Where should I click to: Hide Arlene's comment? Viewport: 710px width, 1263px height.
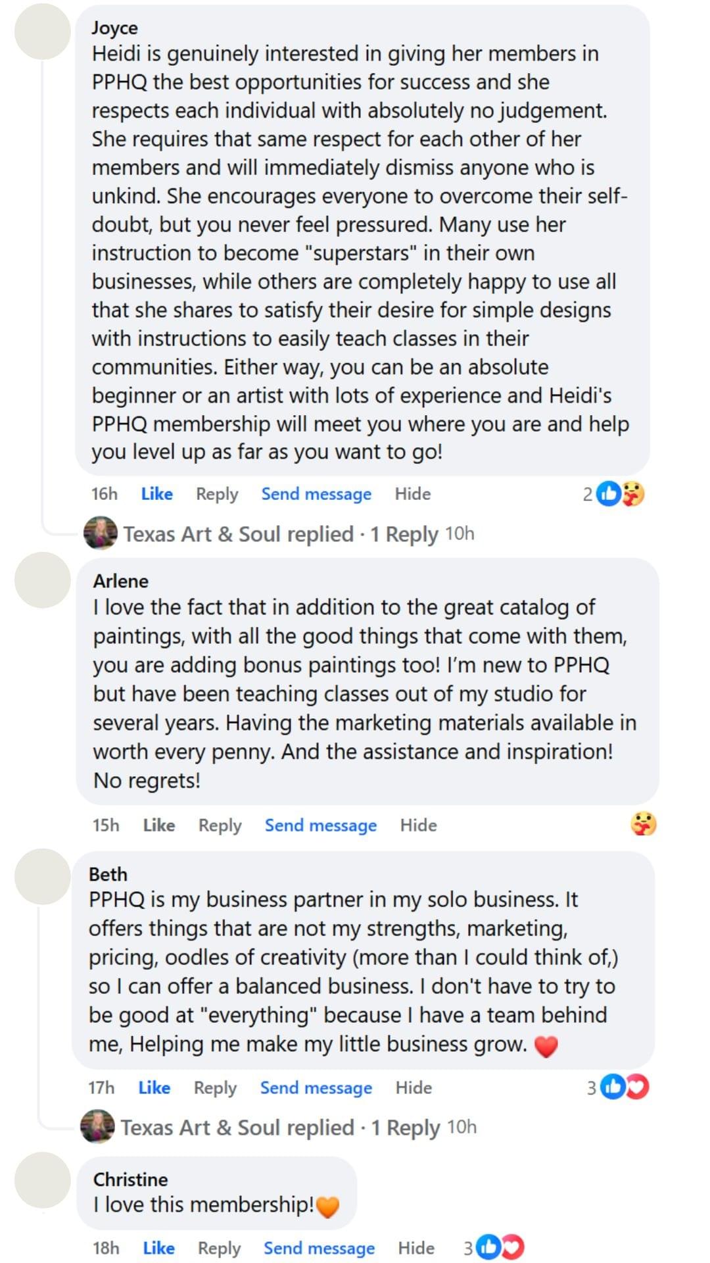point(418,825)
